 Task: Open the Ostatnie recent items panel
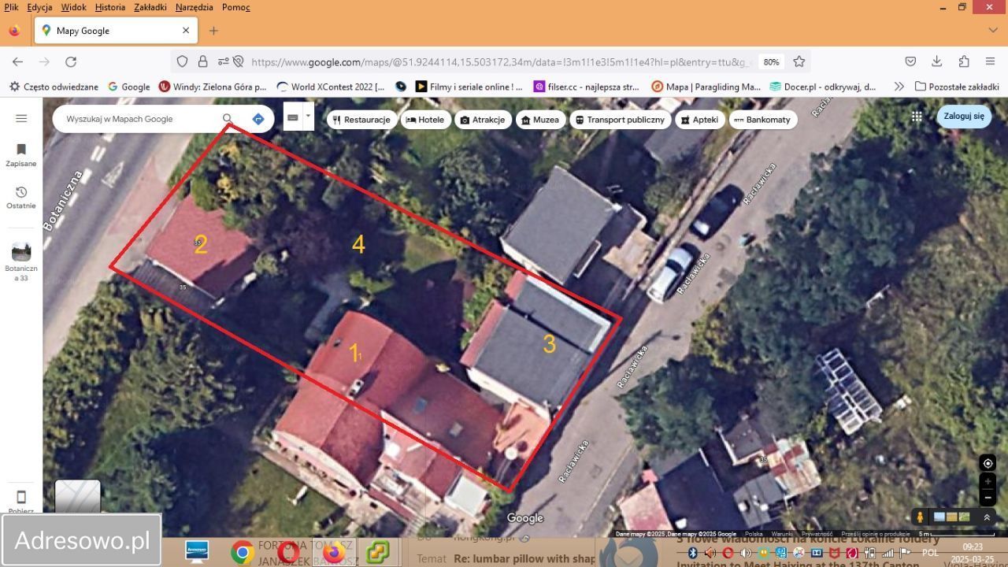click(x=20, y=197)
